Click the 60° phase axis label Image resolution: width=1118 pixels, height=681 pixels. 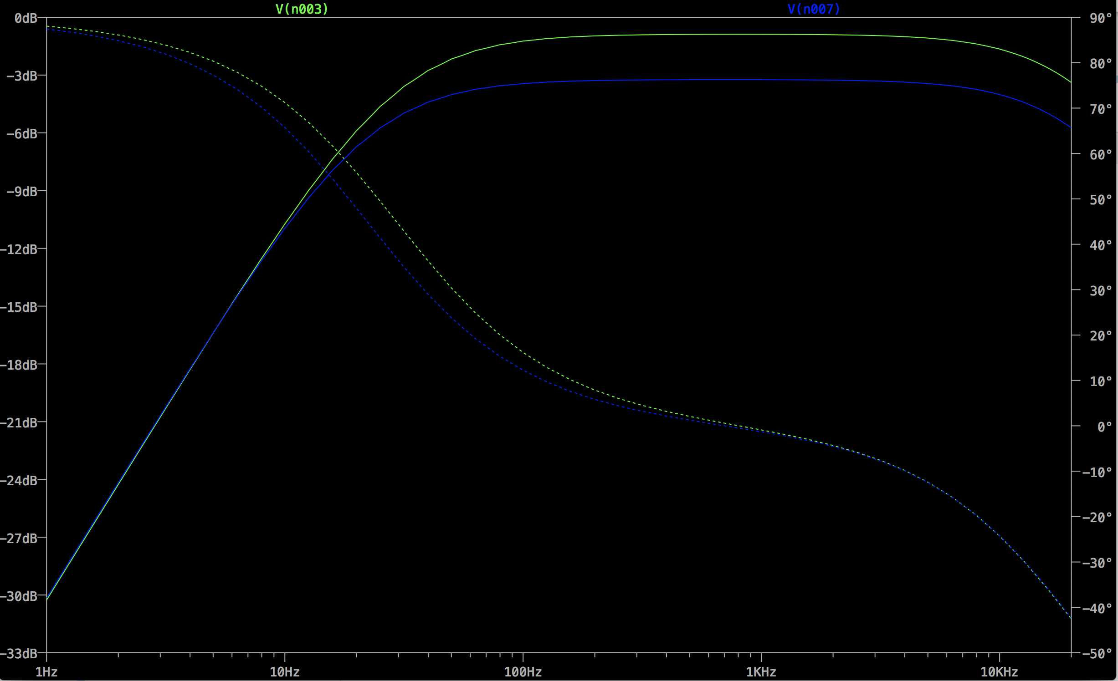[x=1101, y=155]
